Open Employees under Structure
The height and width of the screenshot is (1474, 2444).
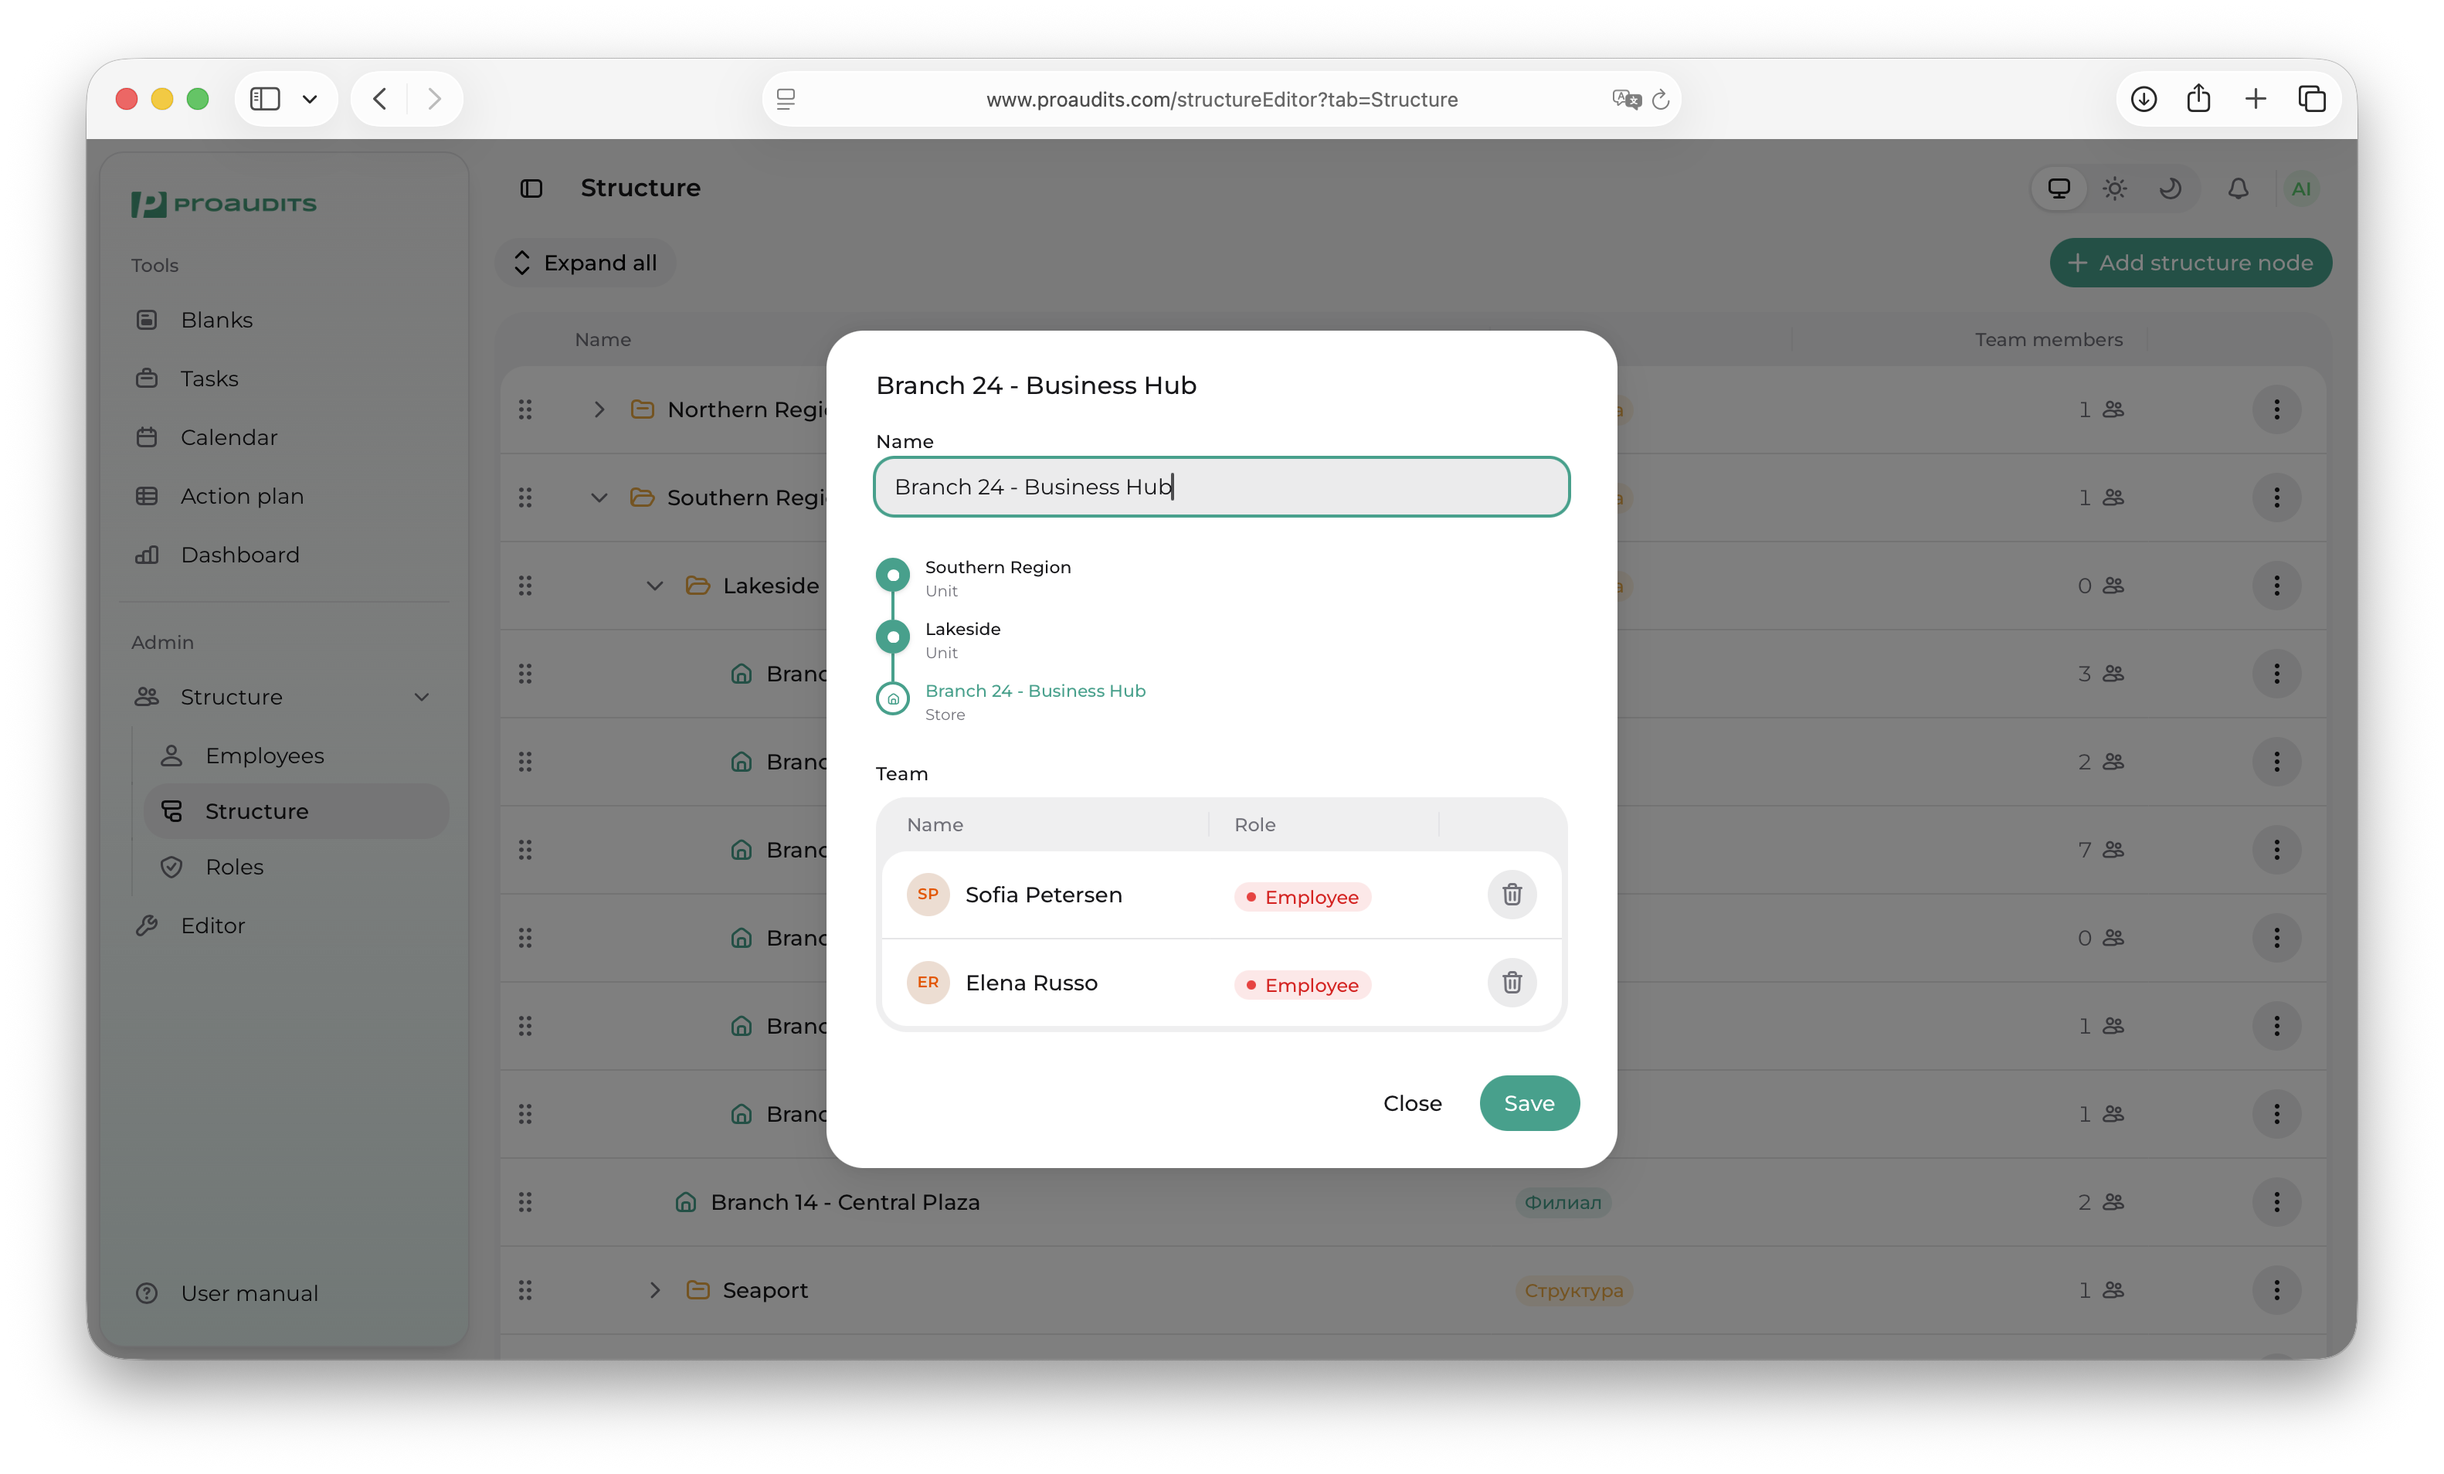[264, 756]
